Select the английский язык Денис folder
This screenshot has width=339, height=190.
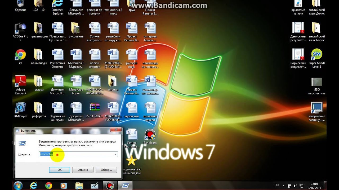(317, 7)
